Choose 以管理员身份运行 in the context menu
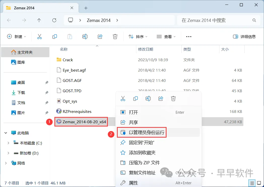 pos(158,132)
